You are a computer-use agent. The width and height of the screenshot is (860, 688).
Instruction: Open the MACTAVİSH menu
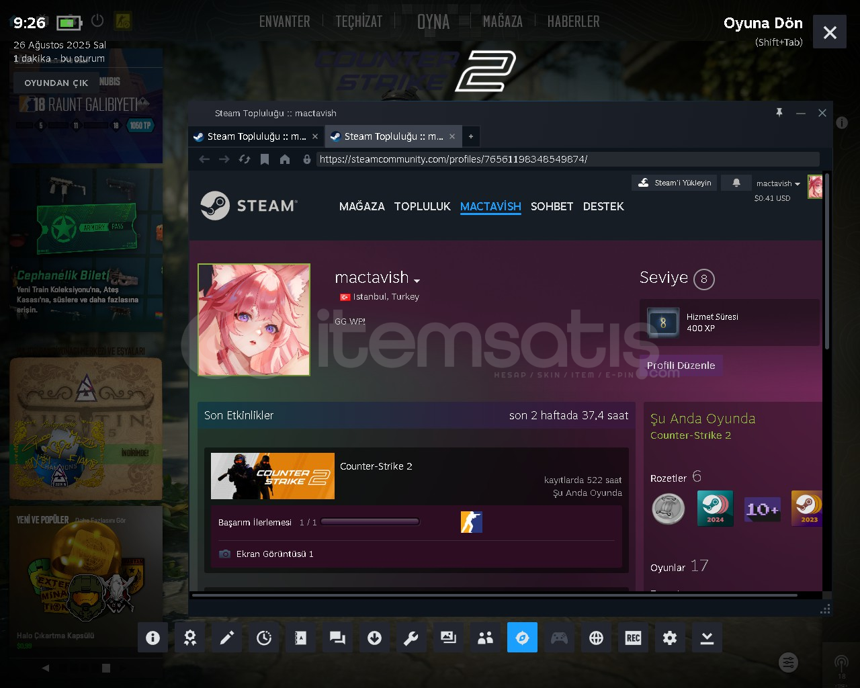click(490, 206)
